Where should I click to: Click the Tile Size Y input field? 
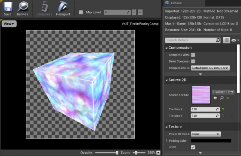pyautogui.click(x=205, y=115)
